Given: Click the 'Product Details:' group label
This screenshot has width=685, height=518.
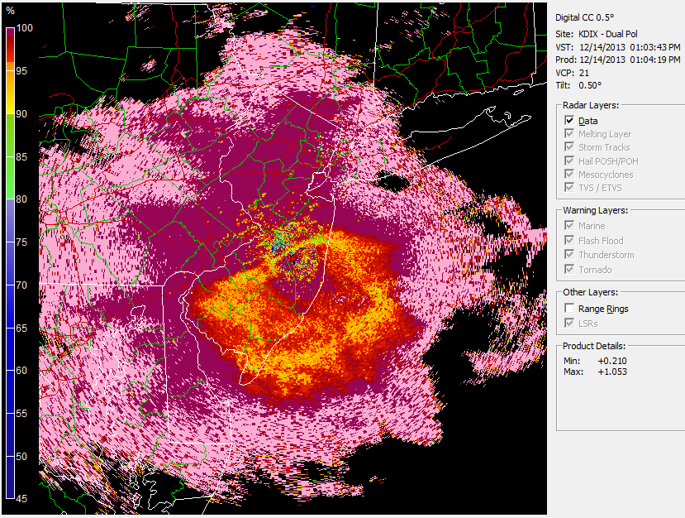Looking at the screenshot, I should point(594,346).
